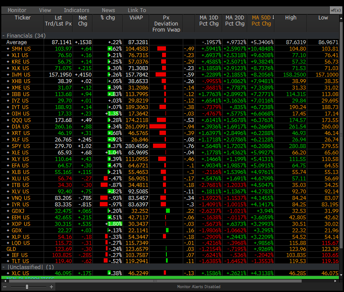Click the =f(x) formula button

tap(336, 10)
